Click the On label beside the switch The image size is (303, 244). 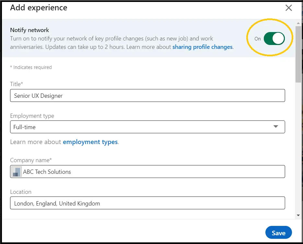pos(257,38)
